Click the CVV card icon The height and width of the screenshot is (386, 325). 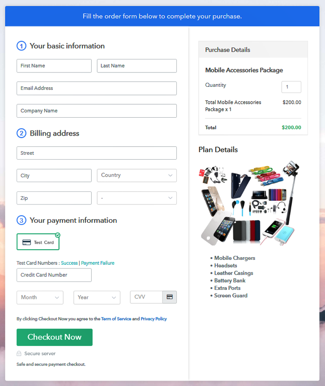tap(170, 297)
